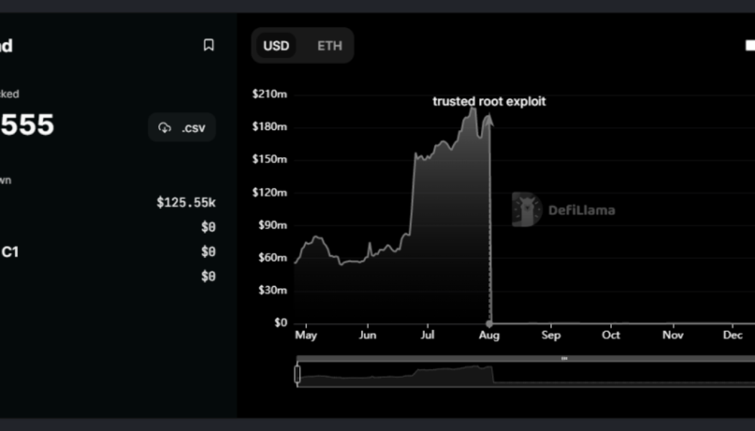
Task: Keep USD selected as display currency
Action: (276, 45)
